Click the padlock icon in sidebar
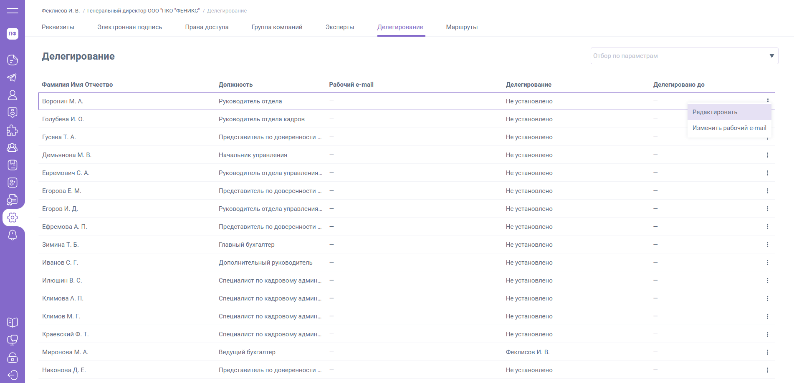This screenshot has height=383, width=794. [x=13, y=358]
